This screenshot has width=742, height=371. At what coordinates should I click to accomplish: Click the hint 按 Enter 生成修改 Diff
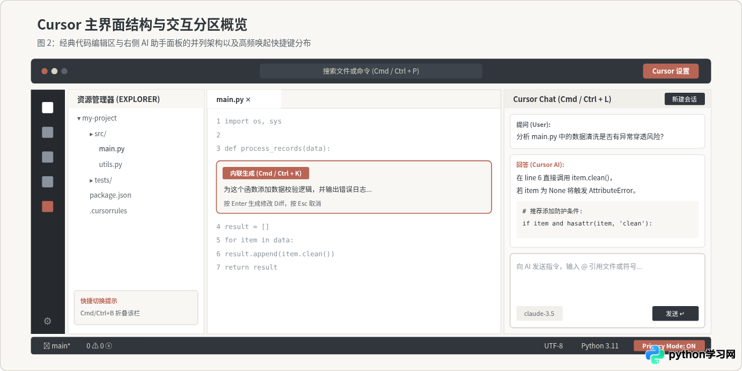[x=272, y=203]
